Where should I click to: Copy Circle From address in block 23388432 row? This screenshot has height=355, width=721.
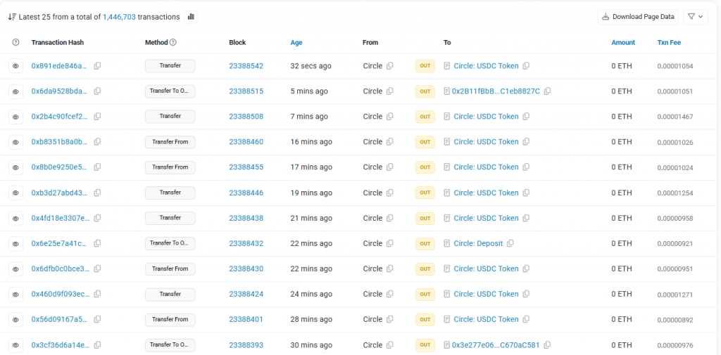(x=390, y=243)
